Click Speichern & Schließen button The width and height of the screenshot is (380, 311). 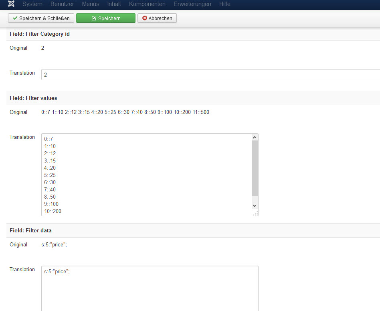[41, 18]
